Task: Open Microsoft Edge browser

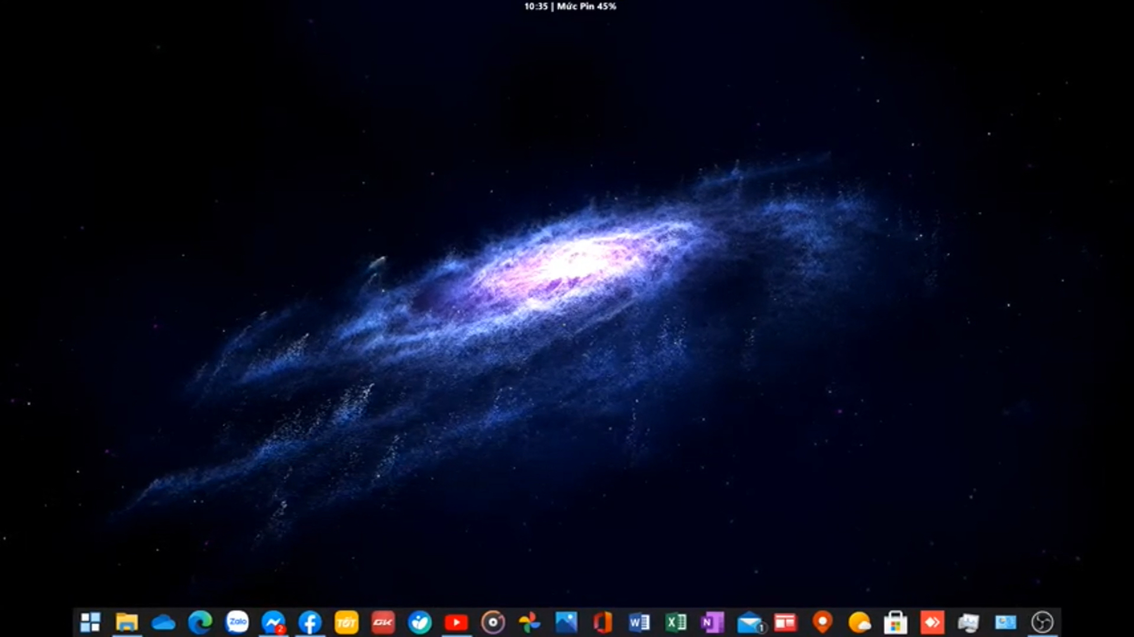Action: coord(200,623)
